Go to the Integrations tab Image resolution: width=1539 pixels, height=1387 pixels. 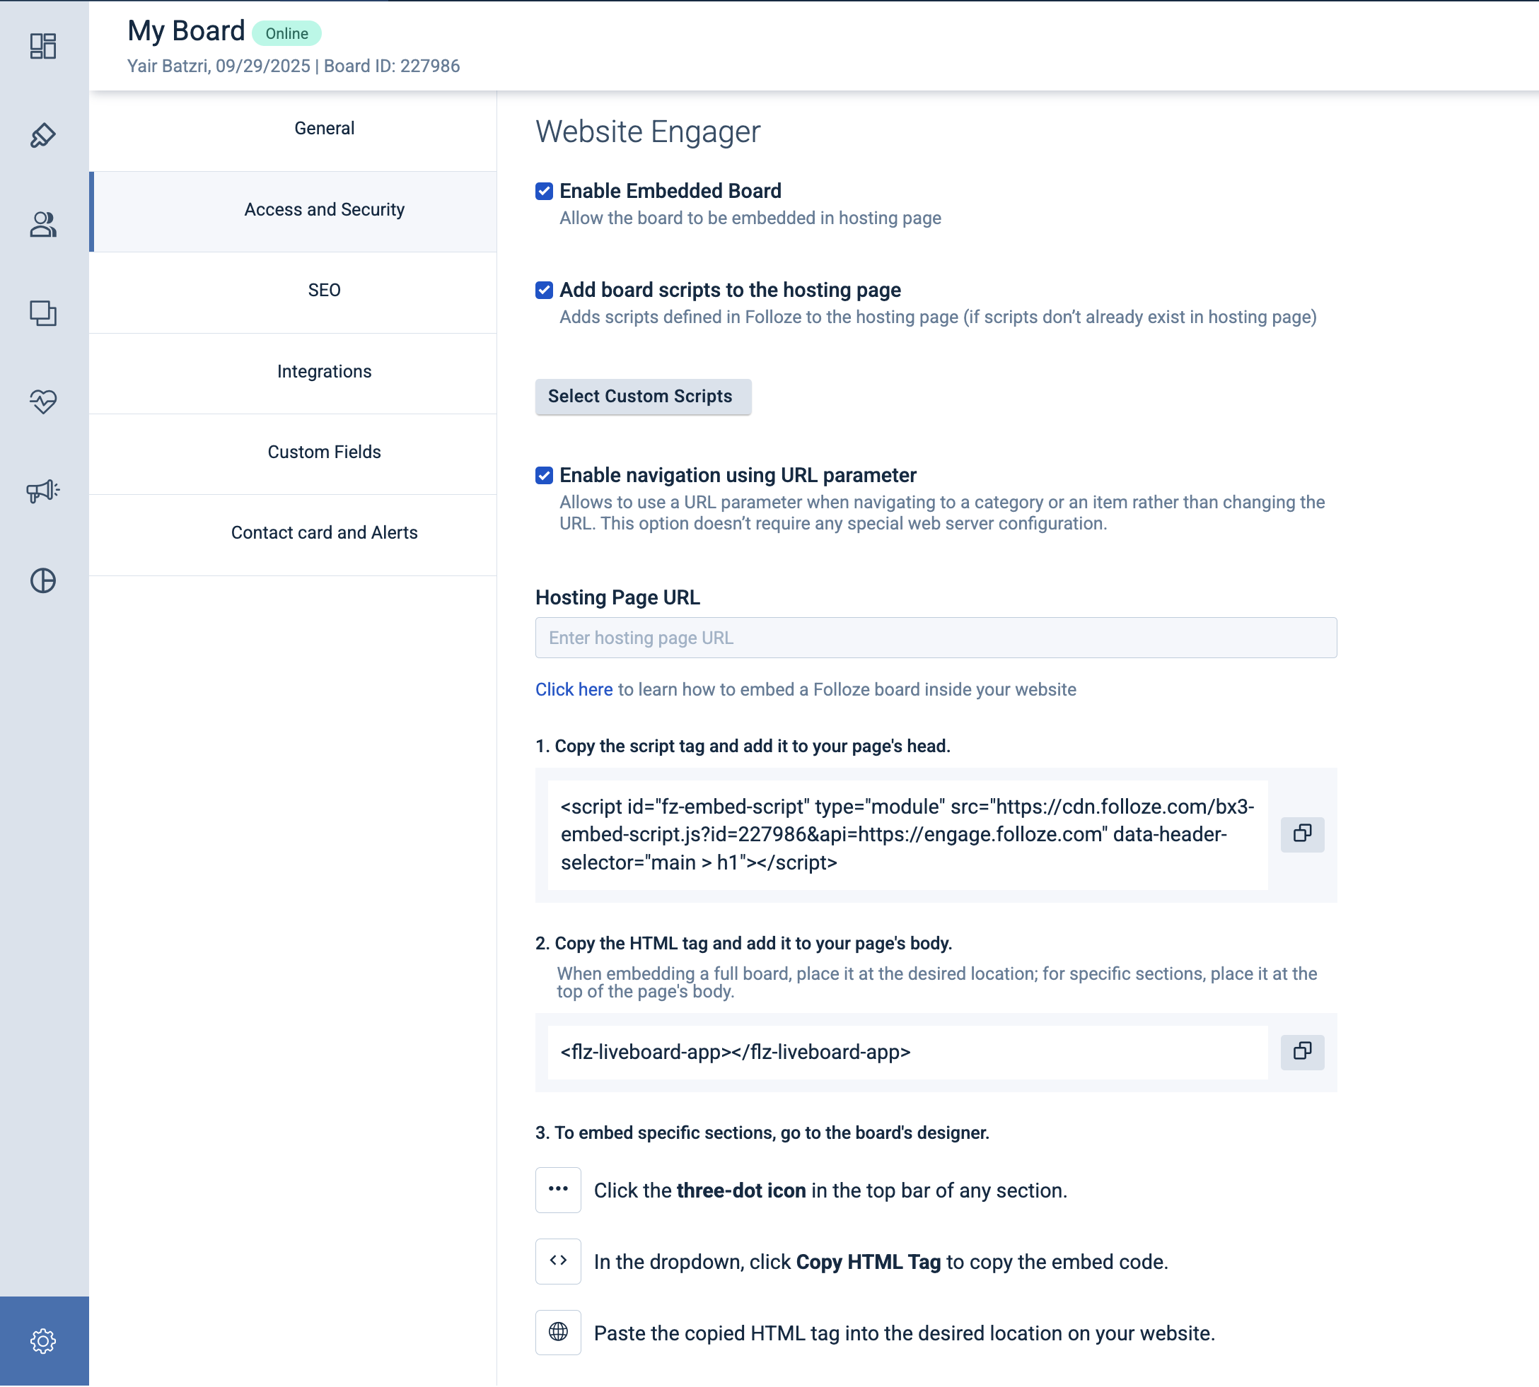[x=324, y=372]
